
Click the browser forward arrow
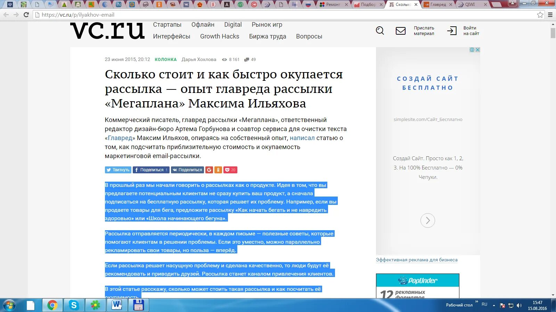click(16, 15)
